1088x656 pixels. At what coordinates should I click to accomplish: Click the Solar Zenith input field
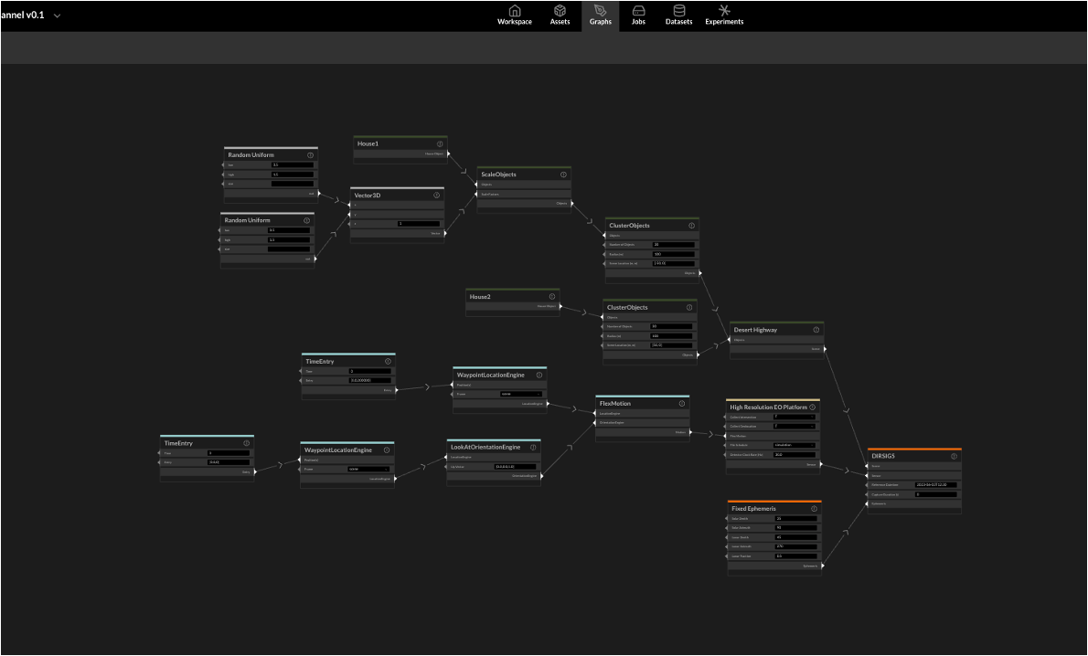[795, 518]
